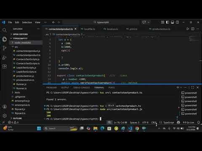This screenshot has height=151, width=202.
Task: Change the CRLF line ending setting
Action: (154, 122)
